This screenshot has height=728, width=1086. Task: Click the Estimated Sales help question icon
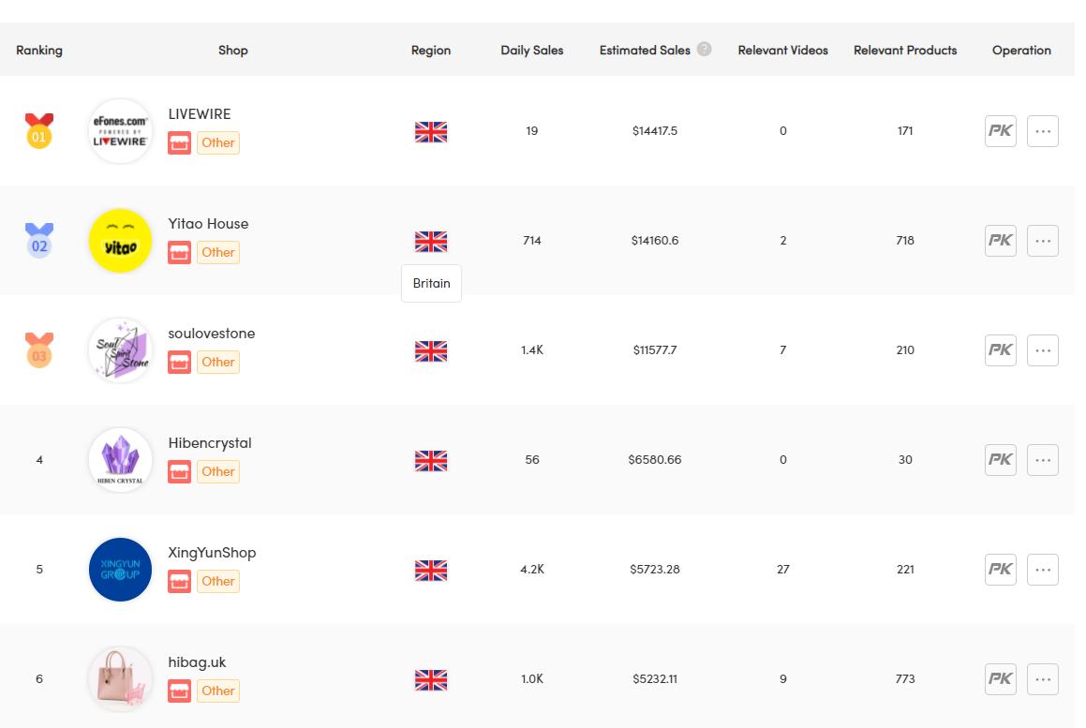(x=704, y=49)
